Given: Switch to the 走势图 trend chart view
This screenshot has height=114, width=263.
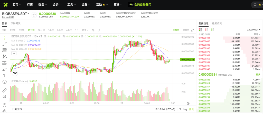Looking at the screenshot, I should (x=176, y=30).
